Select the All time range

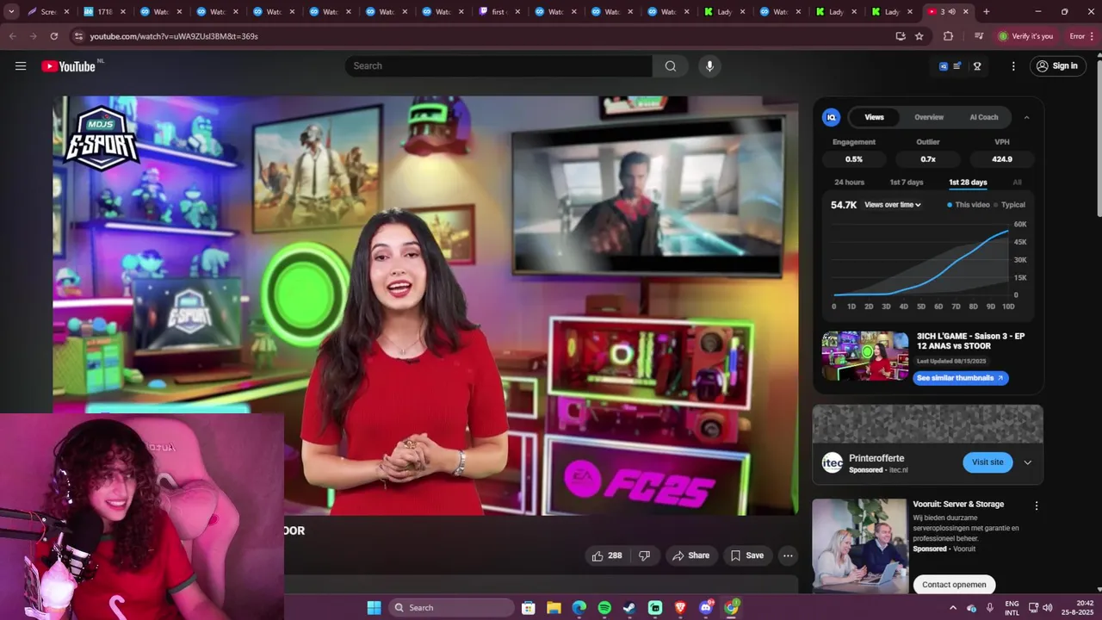[1017, 183]
